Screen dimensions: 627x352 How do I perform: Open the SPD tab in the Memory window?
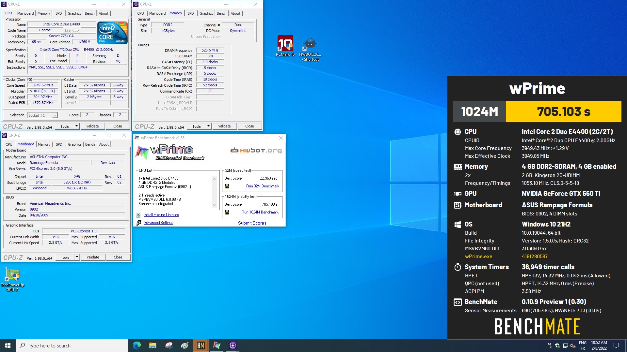[191, 13]
